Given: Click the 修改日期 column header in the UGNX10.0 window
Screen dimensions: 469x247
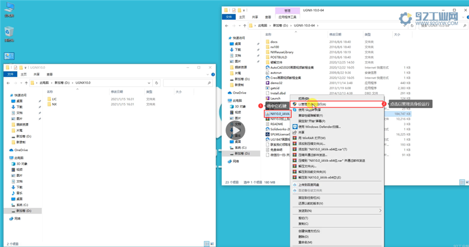Looking at the screenshot, I should [117, 92].
